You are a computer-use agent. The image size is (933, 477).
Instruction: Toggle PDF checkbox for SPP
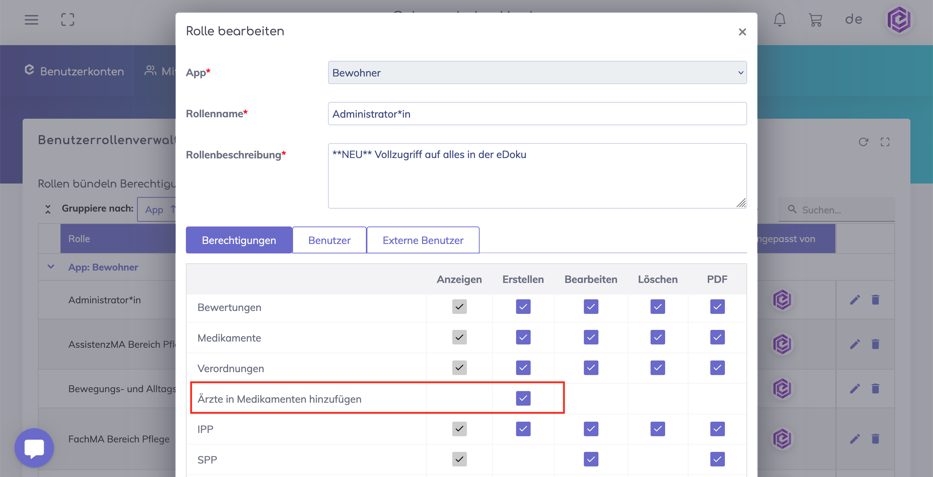pyautogui.click(x=717, y=459)
